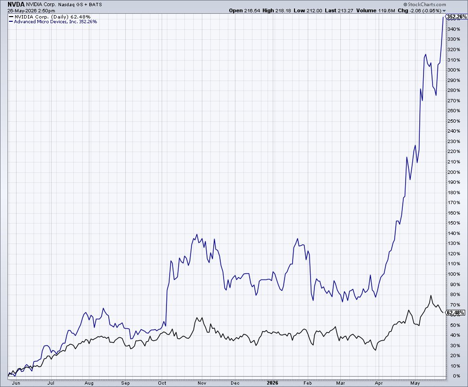The height and width of the screenshot is (387, 468).
Task: Click the Last price 213.27
Action: point(346,10)
